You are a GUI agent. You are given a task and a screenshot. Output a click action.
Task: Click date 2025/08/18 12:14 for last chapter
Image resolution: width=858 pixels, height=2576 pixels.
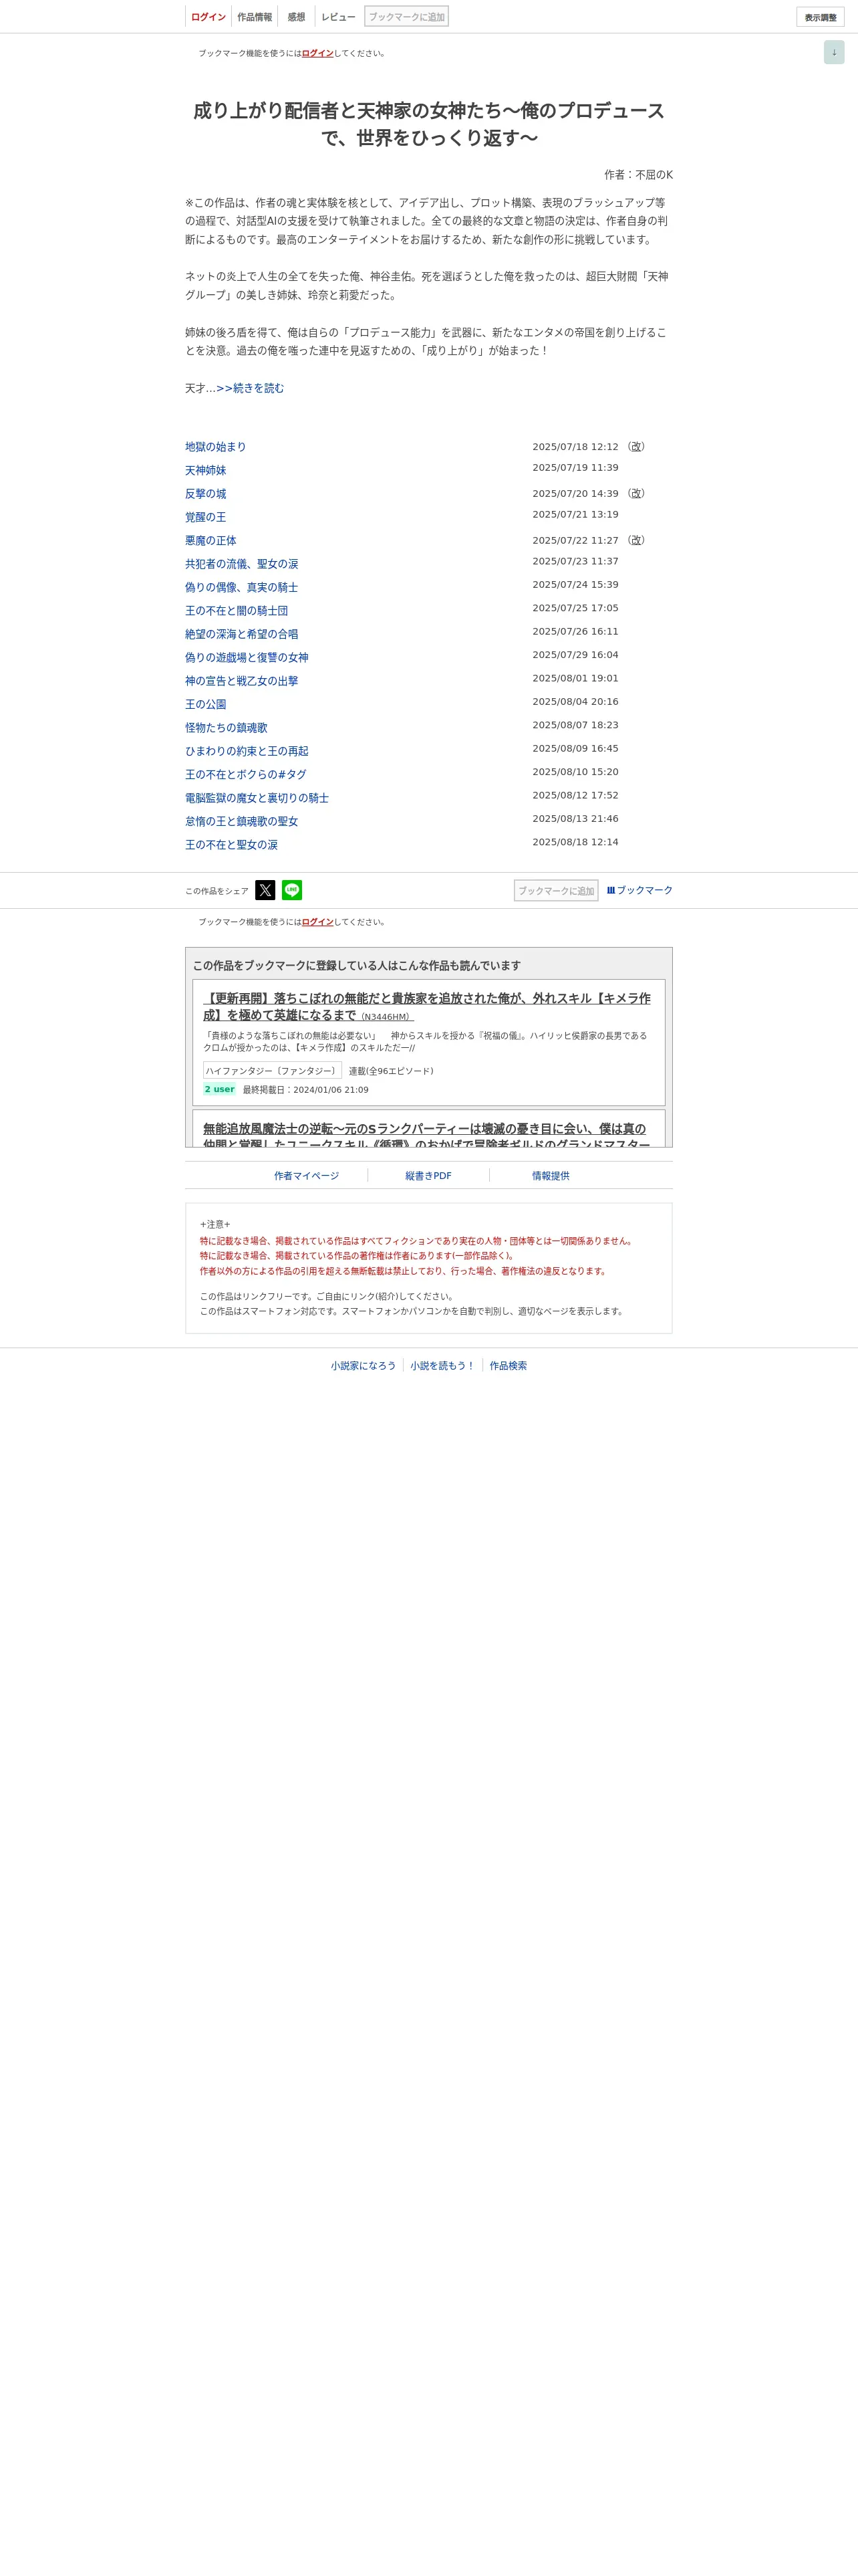pos(575,842)
